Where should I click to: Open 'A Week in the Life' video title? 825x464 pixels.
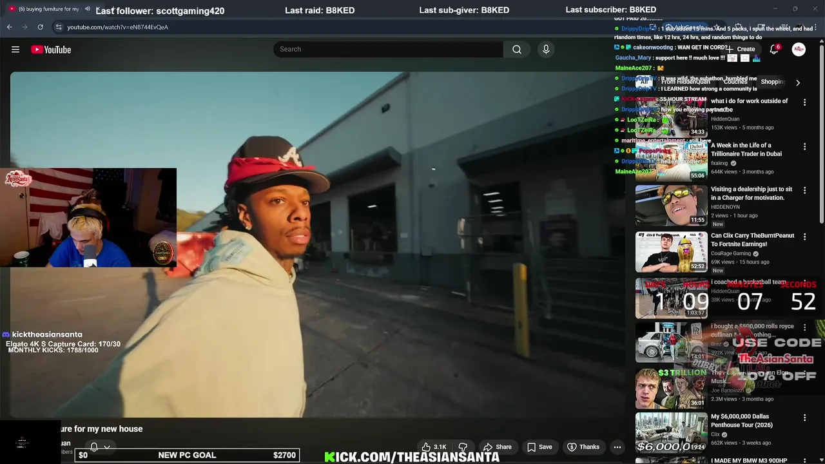tap(746, 150)
